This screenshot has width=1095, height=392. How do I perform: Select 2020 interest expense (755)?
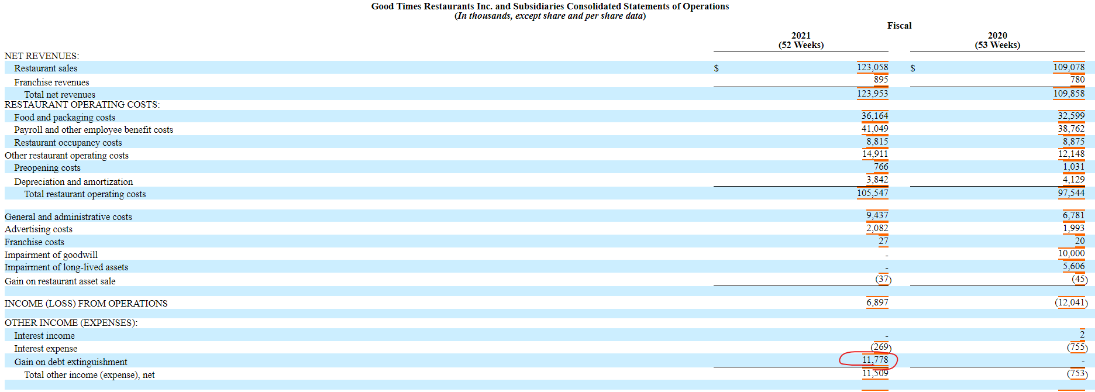coord(1077,347)
